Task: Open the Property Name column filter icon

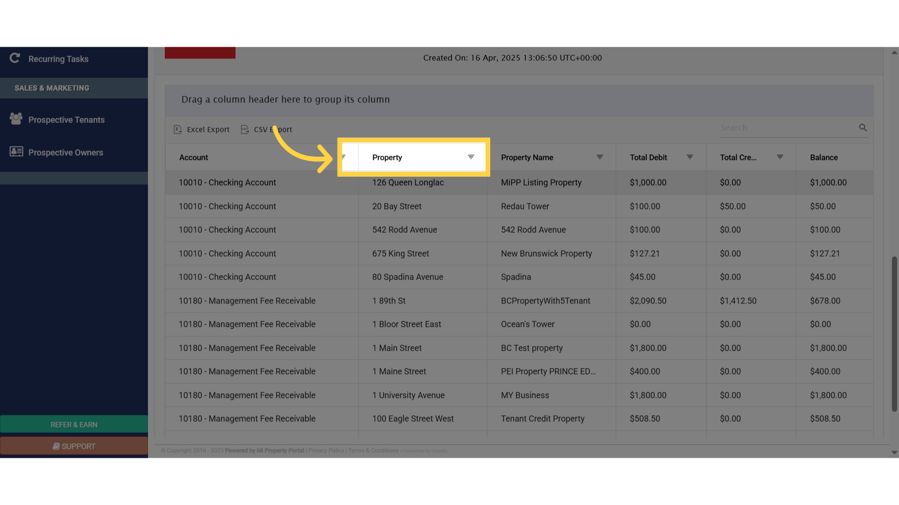Action: [x=599, y=157]
